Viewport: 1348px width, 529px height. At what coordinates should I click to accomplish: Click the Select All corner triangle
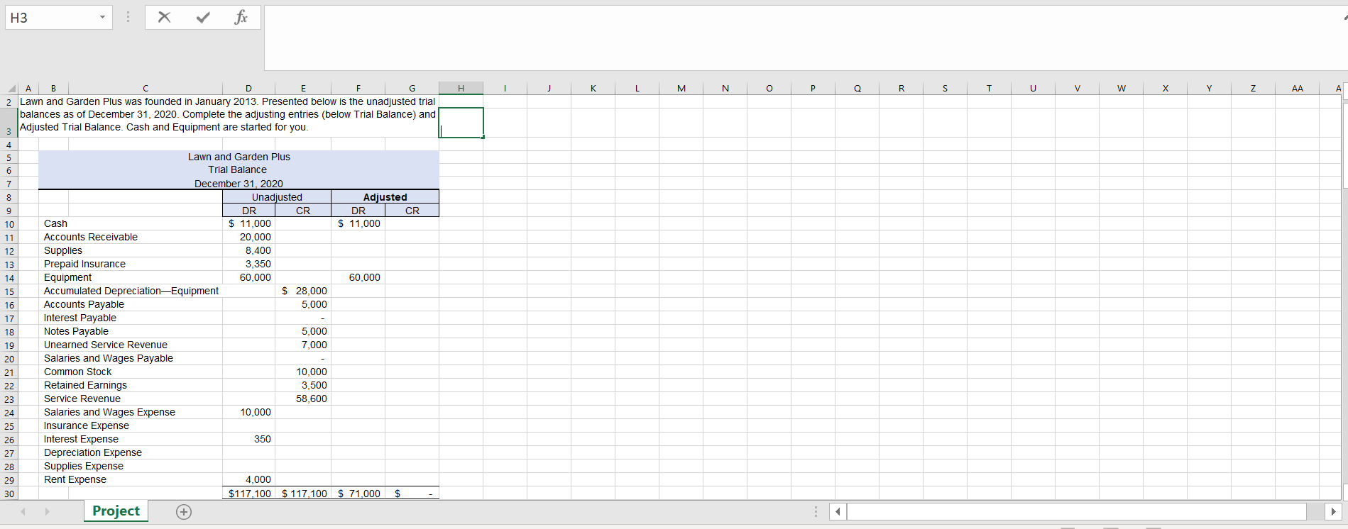coord(11,89)
